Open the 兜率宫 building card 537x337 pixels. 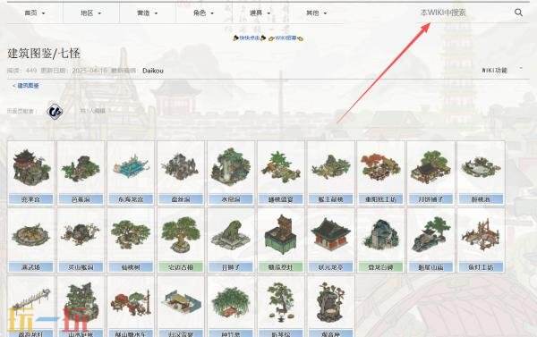[31, 173]
